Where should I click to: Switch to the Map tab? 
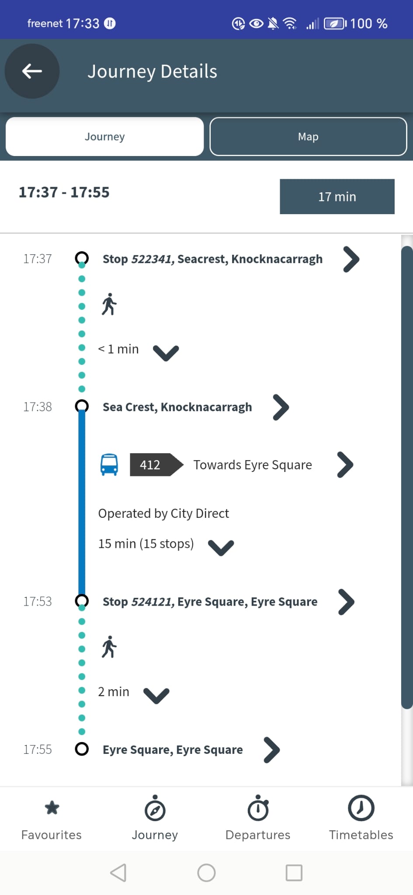pos(308,137)
